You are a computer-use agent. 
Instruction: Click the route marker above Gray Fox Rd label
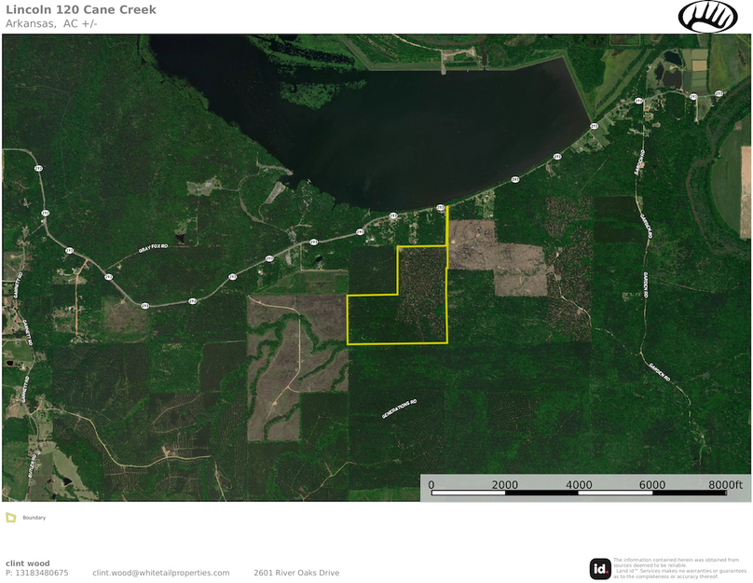click(x=69, y=250)
